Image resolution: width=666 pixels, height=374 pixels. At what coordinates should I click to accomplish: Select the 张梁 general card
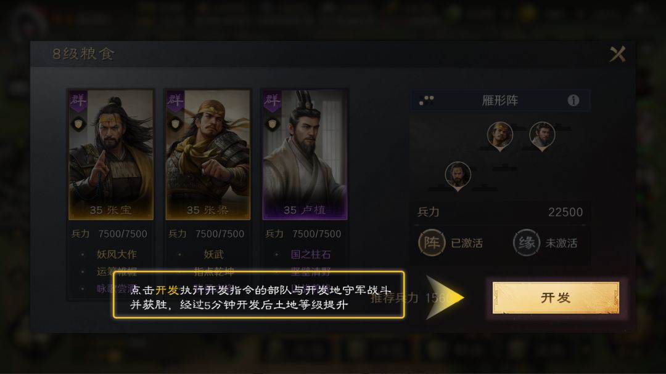click(x=208, y=154)
